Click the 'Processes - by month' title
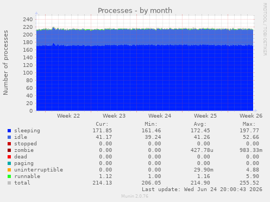This screenshot has width=270, height=202. pos(135,11)
